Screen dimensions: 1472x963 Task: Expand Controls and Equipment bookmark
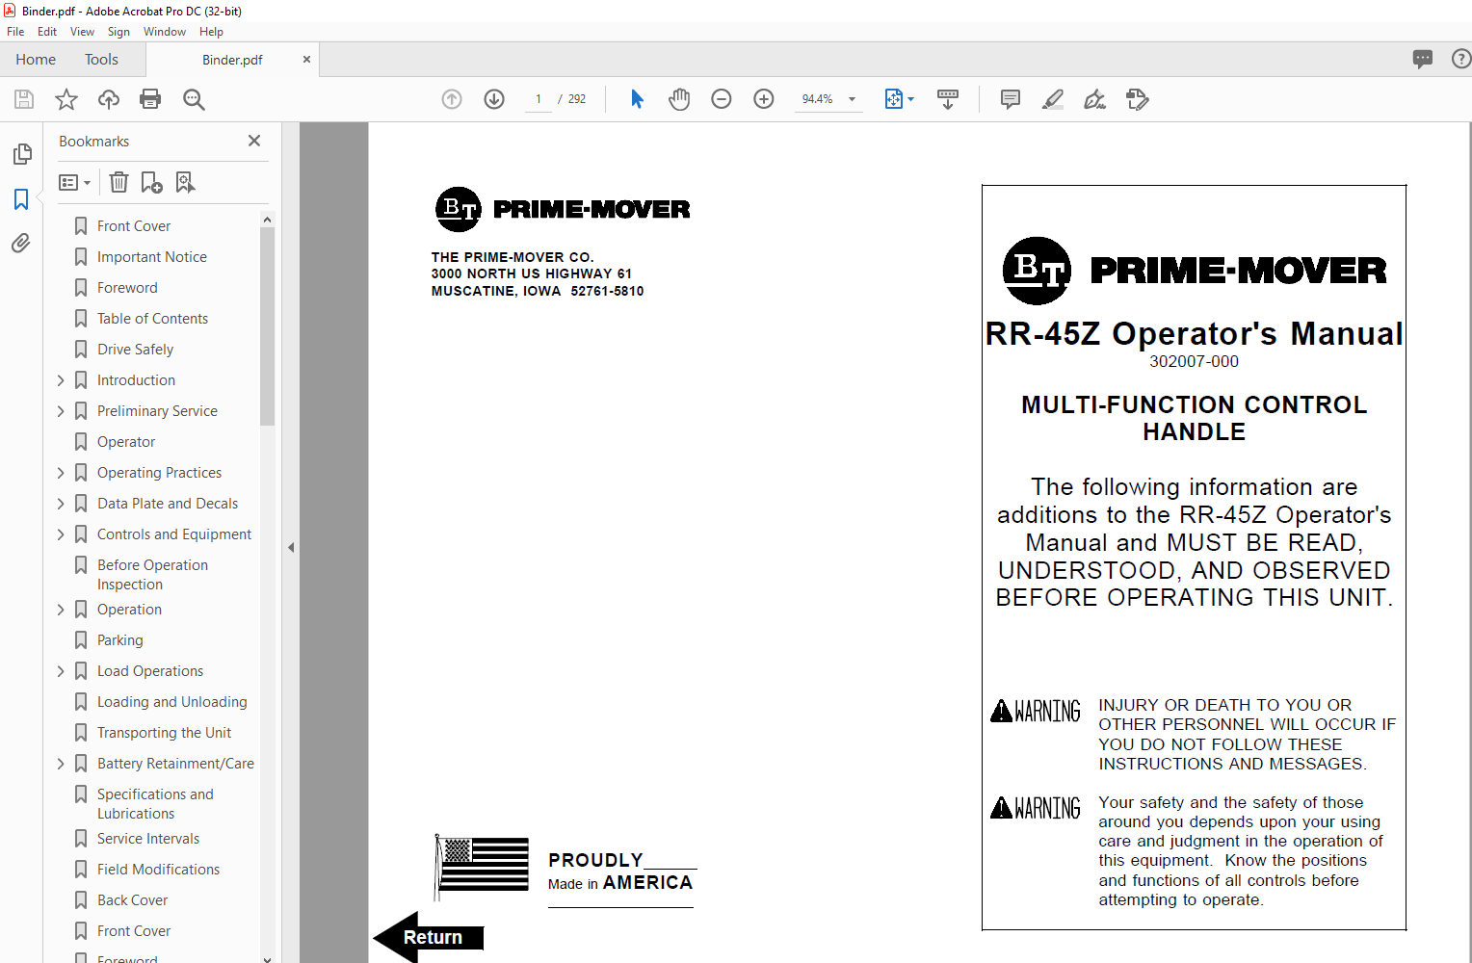61,534
